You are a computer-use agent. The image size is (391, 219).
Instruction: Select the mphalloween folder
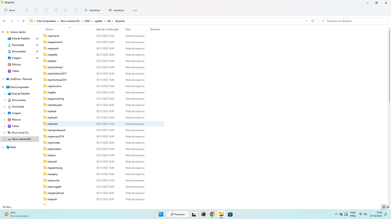coord(54,105)
